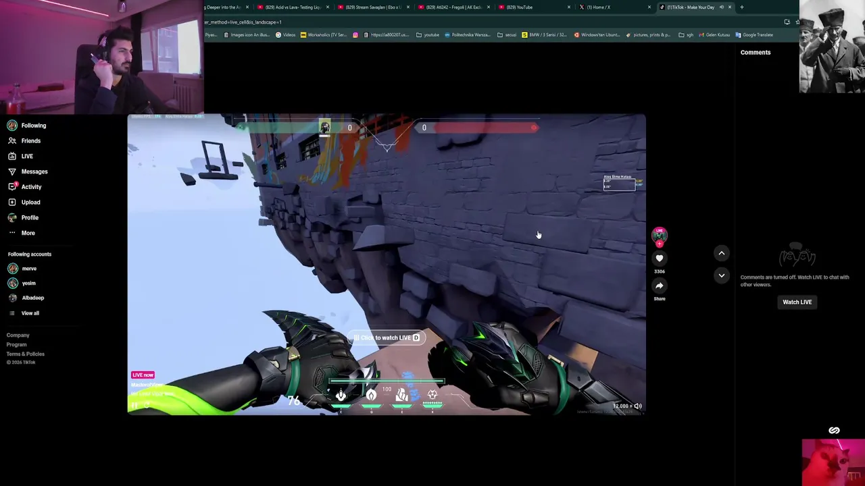
Task: Open the Program footer link
Action: point(17,345)
